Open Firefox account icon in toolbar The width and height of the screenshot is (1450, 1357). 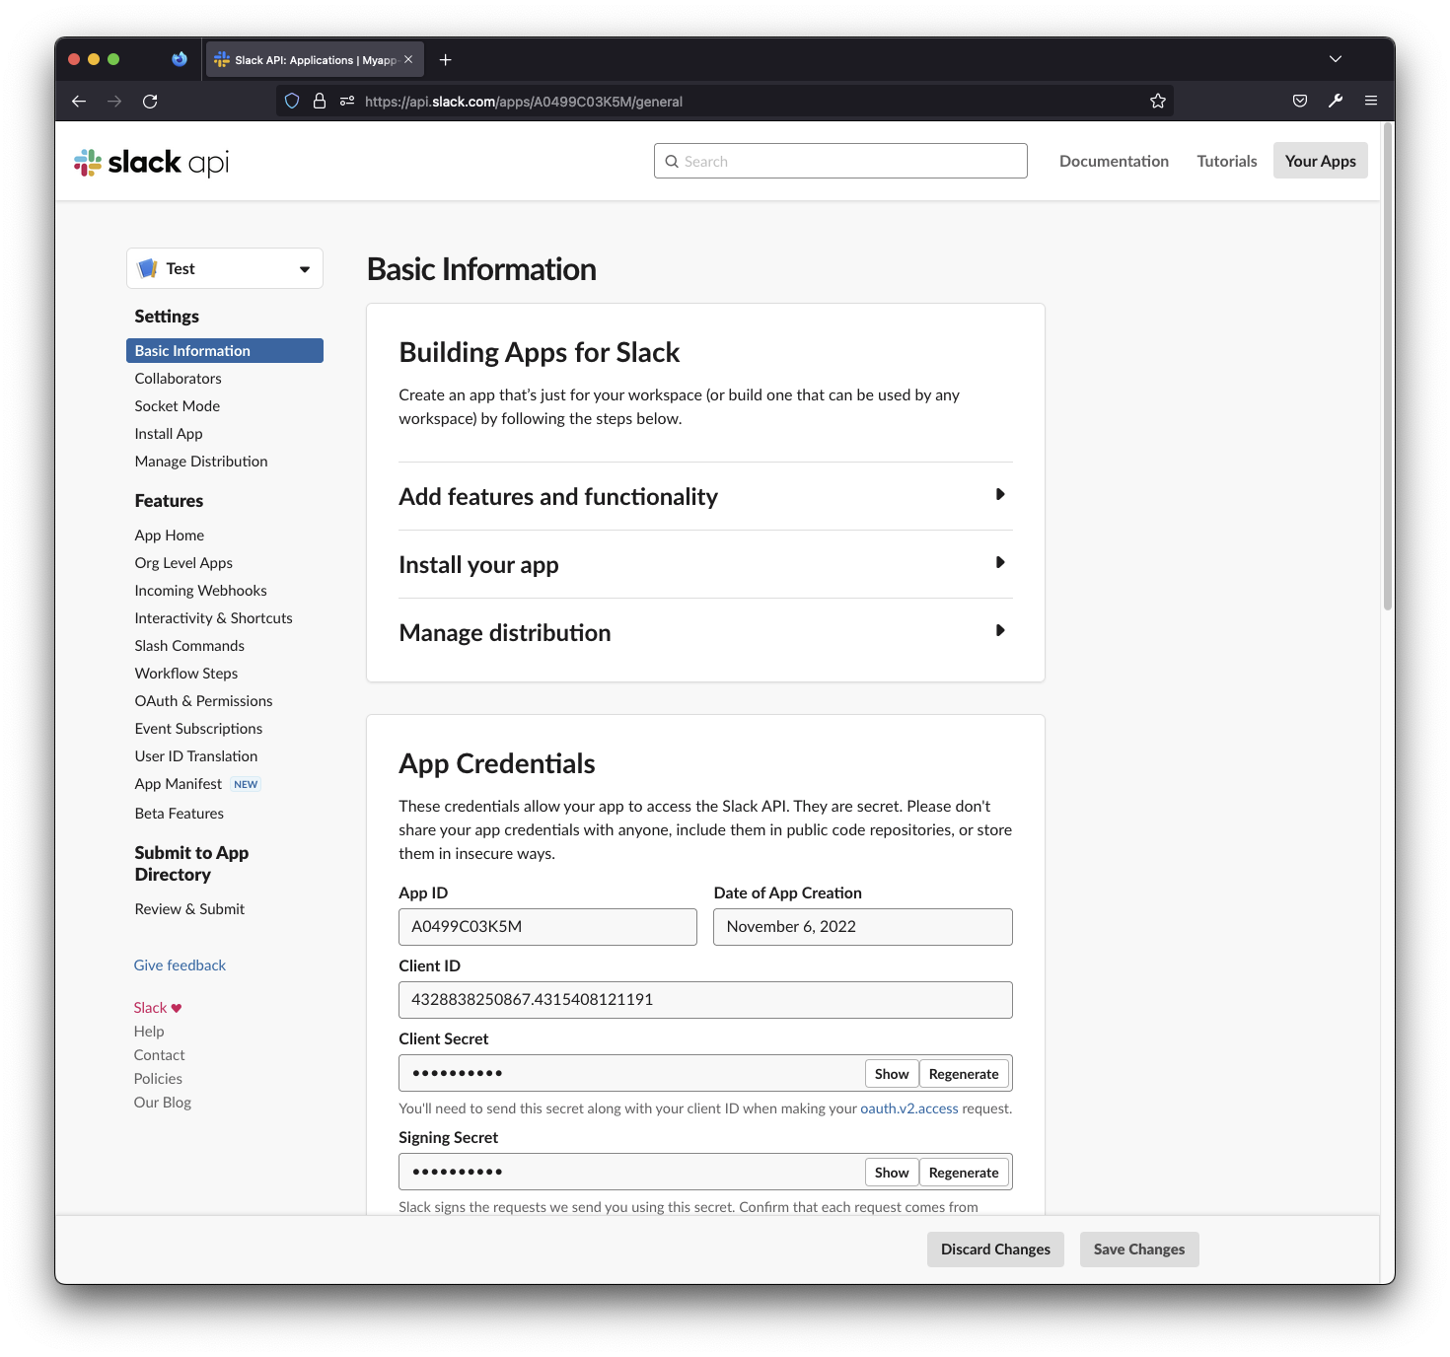click(x=1336, y=101)
